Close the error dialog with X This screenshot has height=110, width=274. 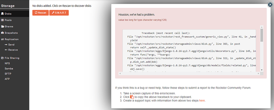(x=270, y=5)
